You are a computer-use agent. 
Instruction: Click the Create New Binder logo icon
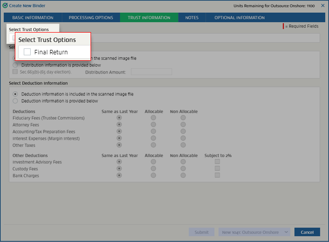pyautogui.click(x=5, y=5)
